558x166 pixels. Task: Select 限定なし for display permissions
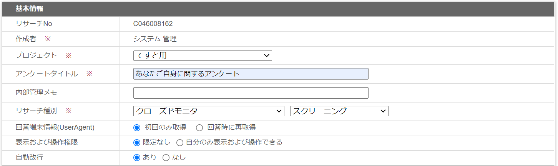coord(137,143)
